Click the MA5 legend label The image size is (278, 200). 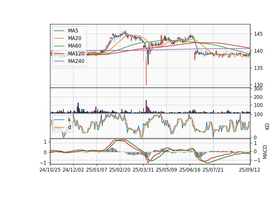[73, 31]
